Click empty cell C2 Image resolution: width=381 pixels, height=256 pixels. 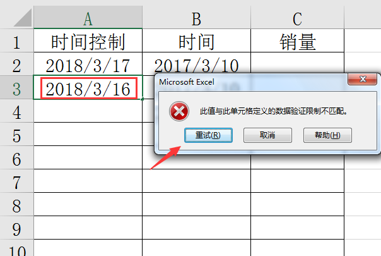297,63
